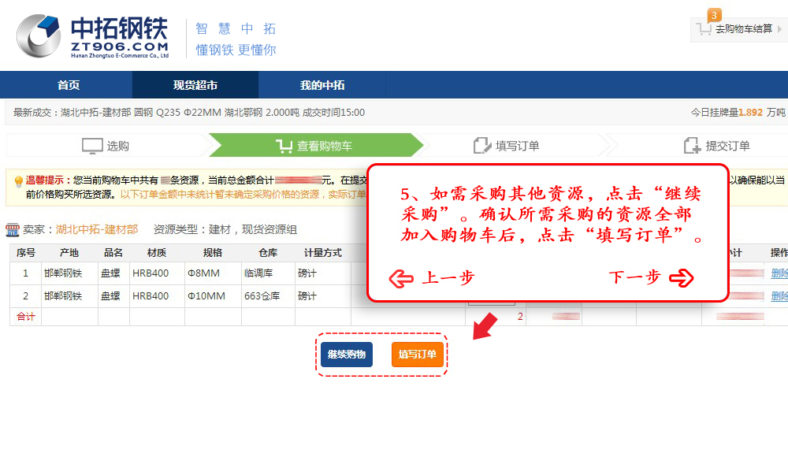The image size is (788, 457).
Task: Click the icon in the 提交订单 step
Action: point(692,146)
